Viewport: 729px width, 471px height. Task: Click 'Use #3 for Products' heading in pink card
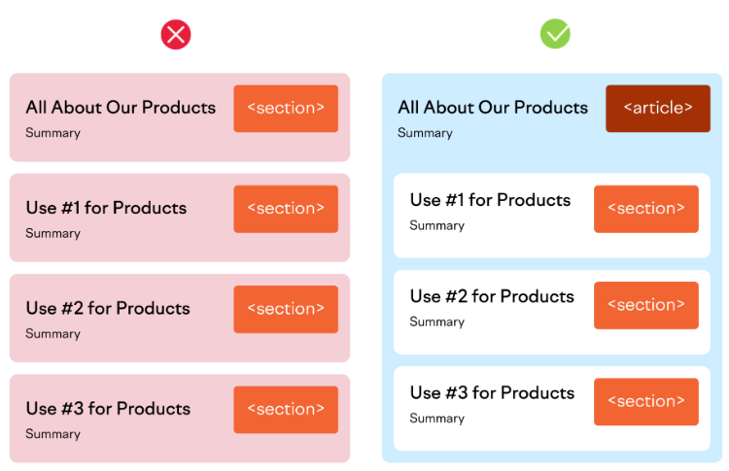[x=108, y=408]
